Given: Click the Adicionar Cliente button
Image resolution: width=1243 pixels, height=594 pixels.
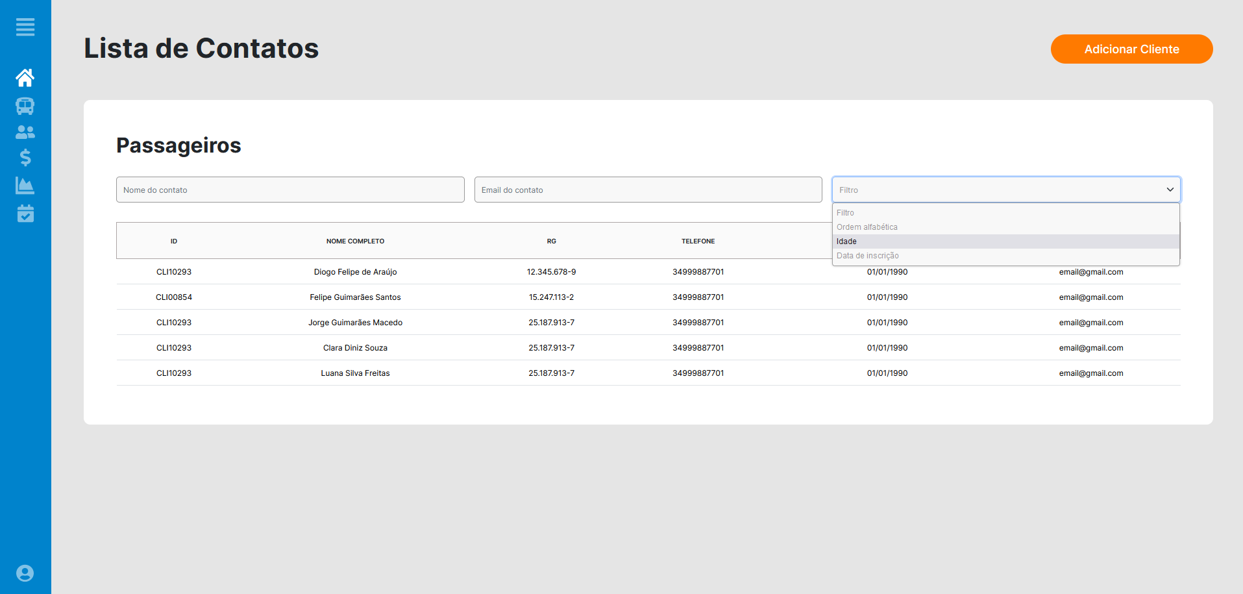Looking at the screenshot, I should pos(1131,49).
